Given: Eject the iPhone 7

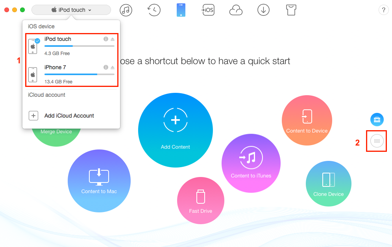Looking at the screenshot, I should point(113,67).
